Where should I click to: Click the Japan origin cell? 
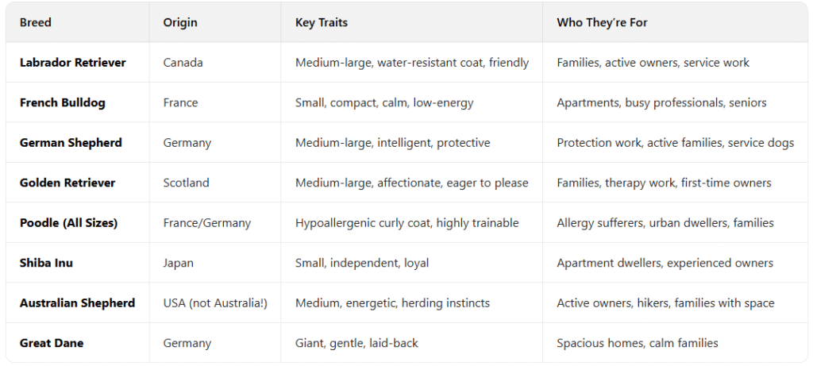[x=179, y=263]
